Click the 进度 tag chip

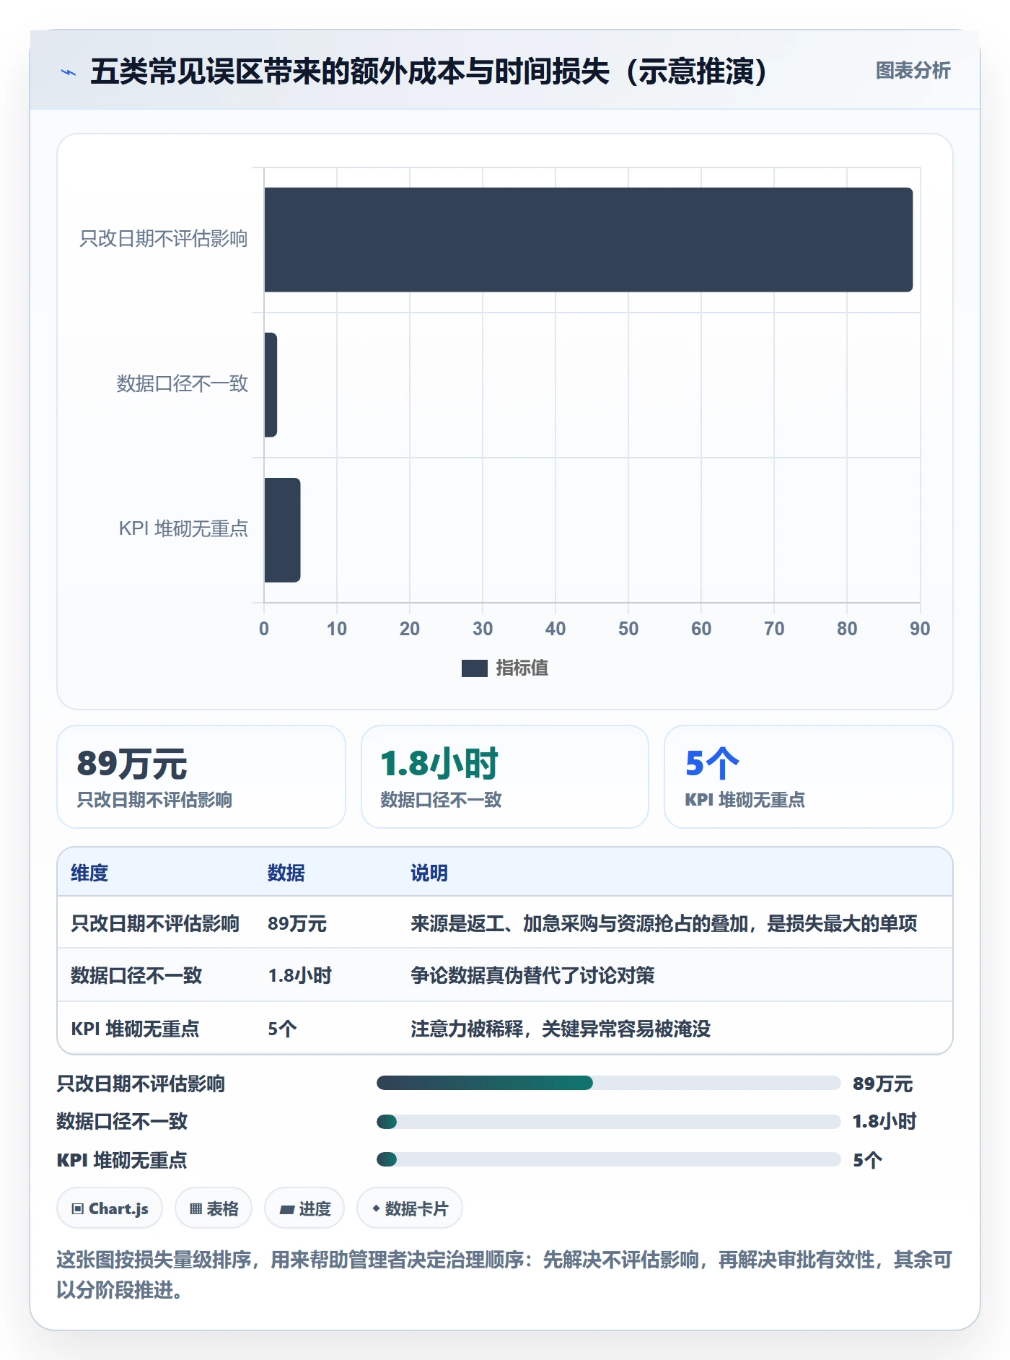tap(304, 1208)
